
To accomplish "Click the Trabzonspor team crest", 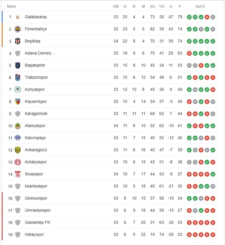I will pos(18,77).
